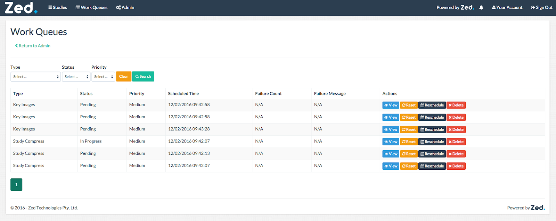This screenshot has width=556, height=221.
Task: View last Pending Study Compress 09:42:07 row
Action: point(391,166)
